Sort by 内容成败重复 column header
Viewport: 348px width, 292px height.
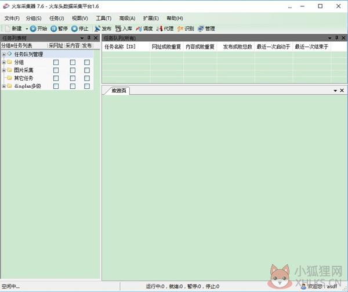pyautogui.click(x=200, y=46)
